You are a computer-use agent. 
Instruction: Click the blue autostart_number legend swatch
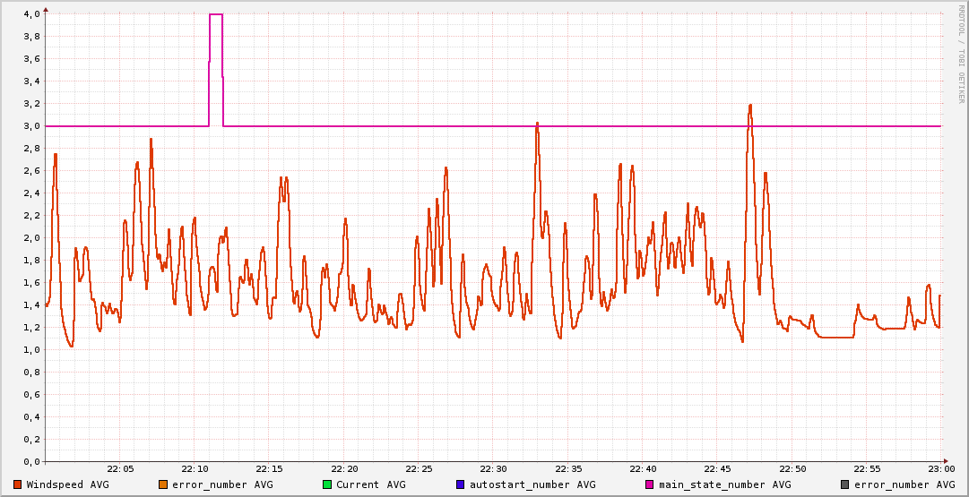click(x=460, y=484)
